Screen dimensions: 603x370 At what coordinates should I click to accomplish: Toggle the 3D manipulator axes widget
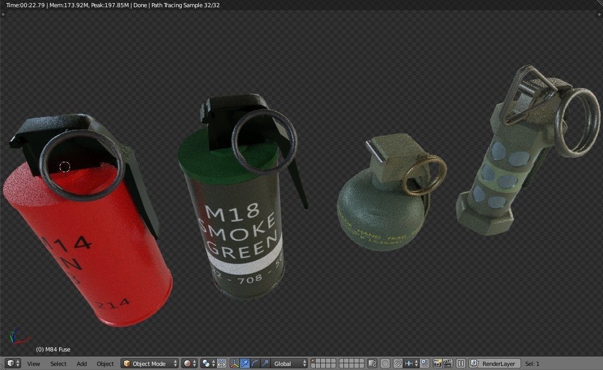coord(235,363)
